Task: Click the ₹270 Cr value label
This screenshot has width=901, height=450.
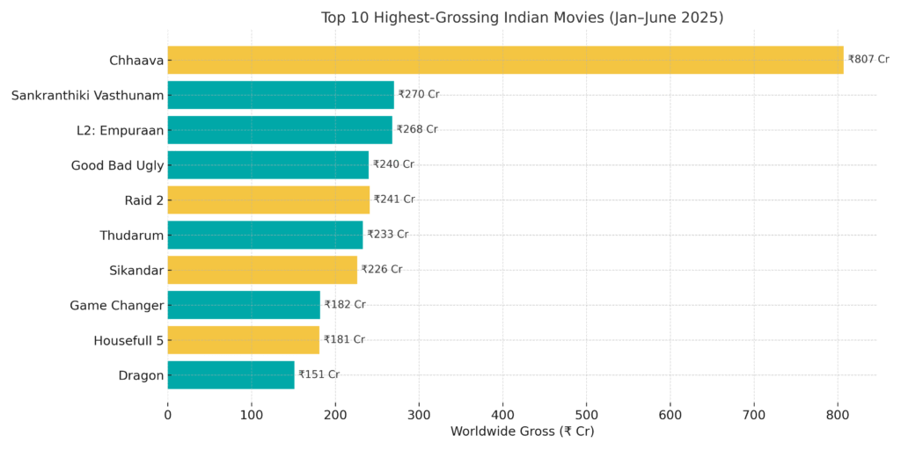Action: click(419, 94)
